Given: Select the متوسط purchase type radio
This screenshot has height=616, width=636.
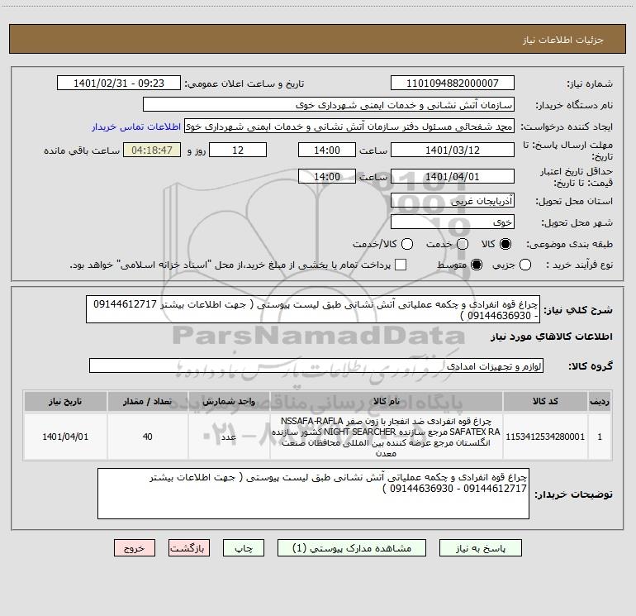Looking at the screenshot, I should point(477,265).
